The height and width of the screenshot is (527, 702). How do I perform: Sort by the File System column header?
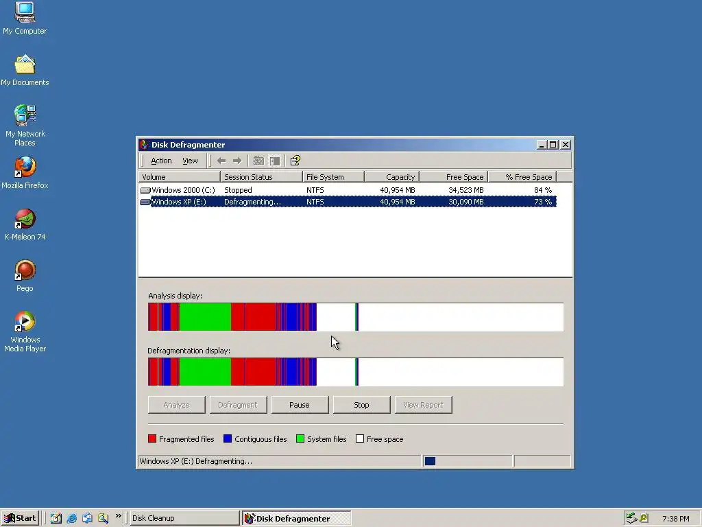[334, 177]
